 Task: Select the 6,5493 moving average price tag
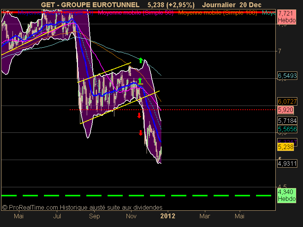pyautogui.click(x=287, y=76)
